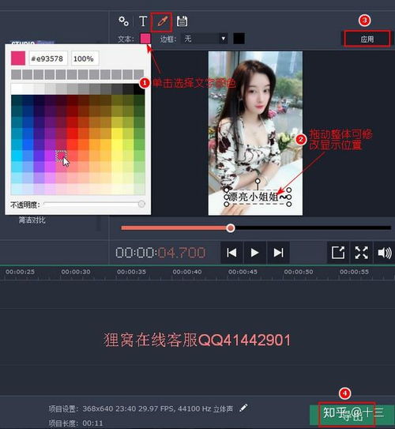Open the border style dropdown
This screenshot has height=429, width=395.
(x=205, y=39)
